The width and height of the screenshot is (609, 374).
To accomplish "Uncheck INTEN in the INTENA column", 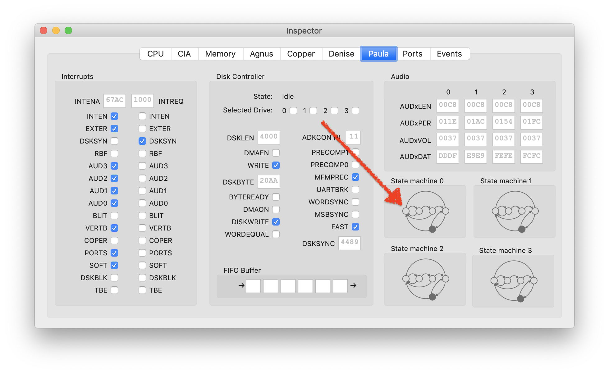I will [114, 116].
